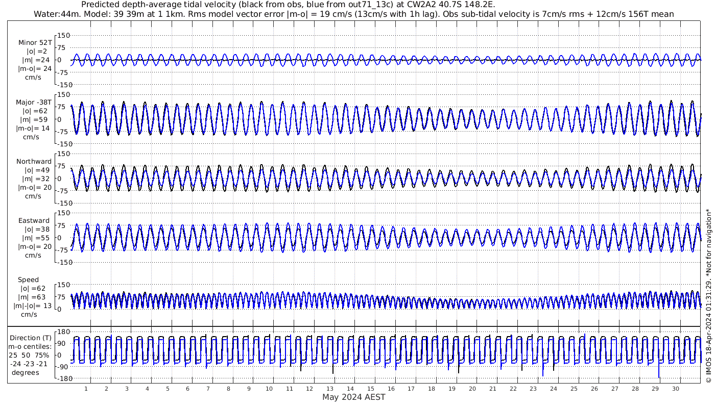Click the 'Minor 52T' panel label

pyautogui.click(x=35, y=43)
